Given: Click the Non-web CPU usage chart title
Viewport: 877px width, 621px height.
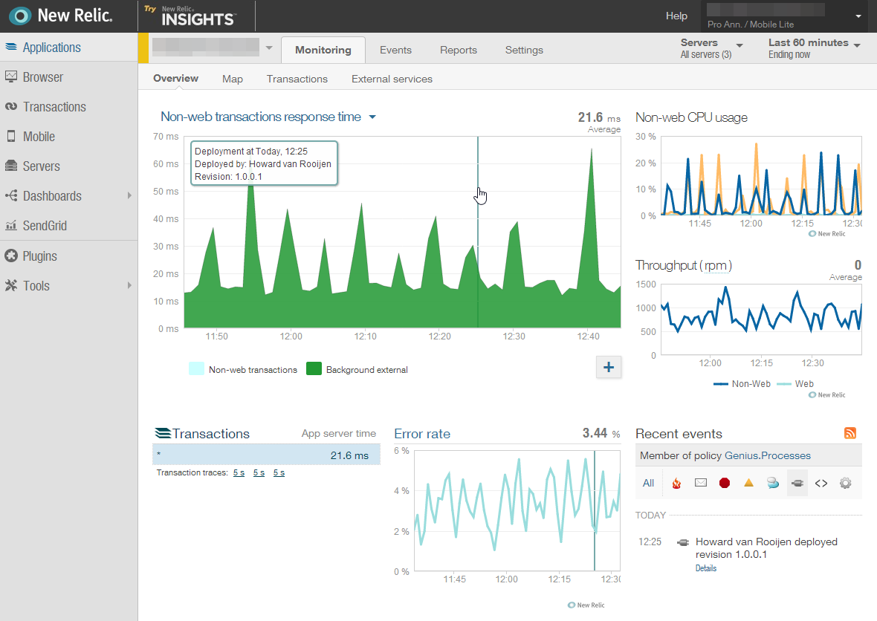Looking at the screenshot, I should (691, 117).
